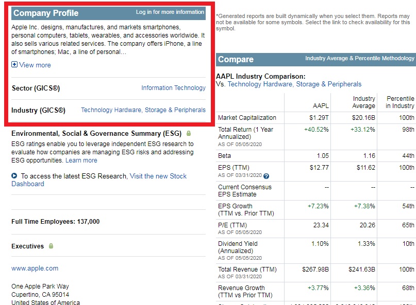Click the EPS Growth 54th percentile

coord(408,206)
